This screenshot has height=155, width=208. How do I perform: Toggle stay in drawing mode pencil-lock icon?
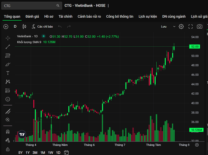[8, 140]
